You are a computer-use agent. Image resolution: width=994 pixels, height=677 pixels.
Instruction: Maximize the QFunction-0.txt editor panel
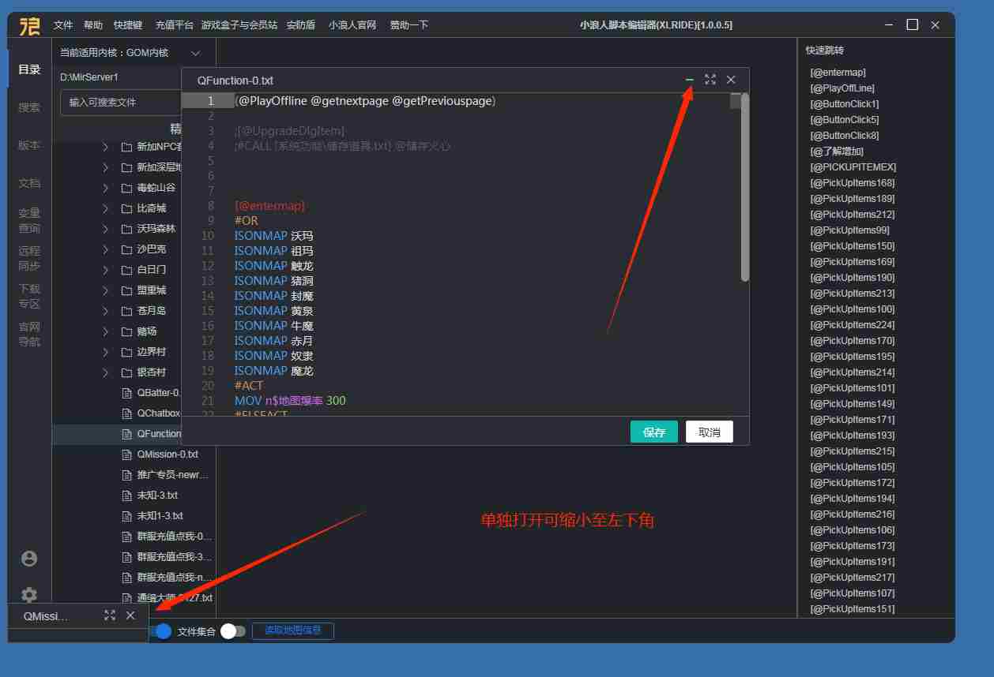(710, 80)
